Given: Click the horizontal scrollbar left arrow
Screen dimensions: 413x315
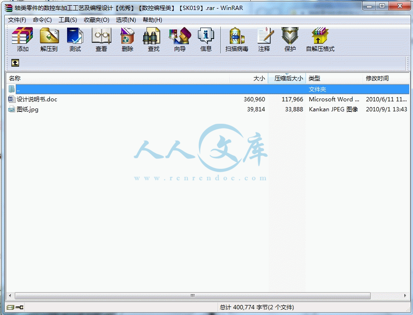Looking at the screenshot, I should tap(10, 295).
